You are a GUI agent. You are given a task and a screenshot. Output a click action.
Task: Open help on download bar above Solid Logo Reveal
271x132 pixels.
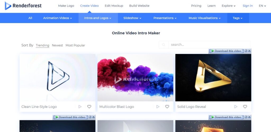246,51
